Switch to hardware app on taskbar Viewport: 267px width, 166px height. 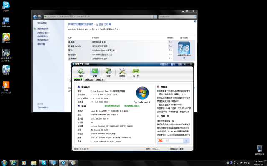click(63, 163)
